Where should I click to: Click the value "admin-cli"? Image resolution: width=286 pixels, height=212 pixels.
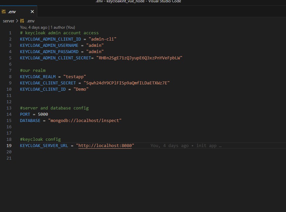[x=102, y=39]
